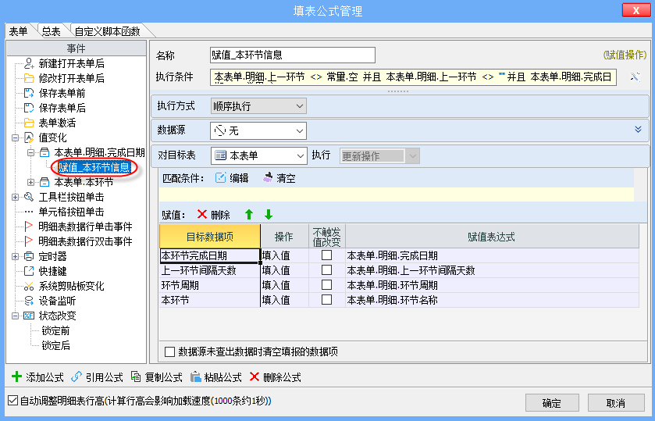Uncheck 自动调整明细表行高 checkbox
This screenshot has height=421, width=655.
pos(13,401)
